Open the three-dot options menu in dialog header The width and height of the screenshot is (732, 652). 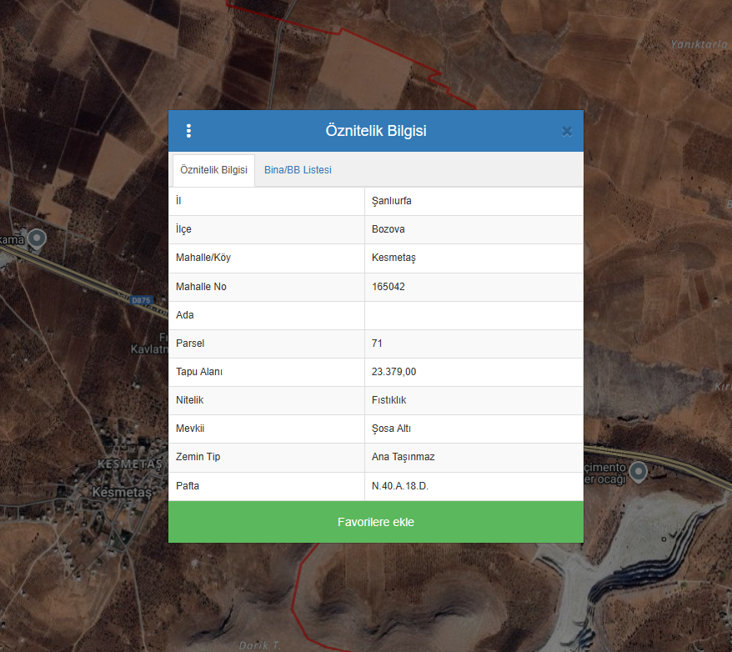pos(188,131)
